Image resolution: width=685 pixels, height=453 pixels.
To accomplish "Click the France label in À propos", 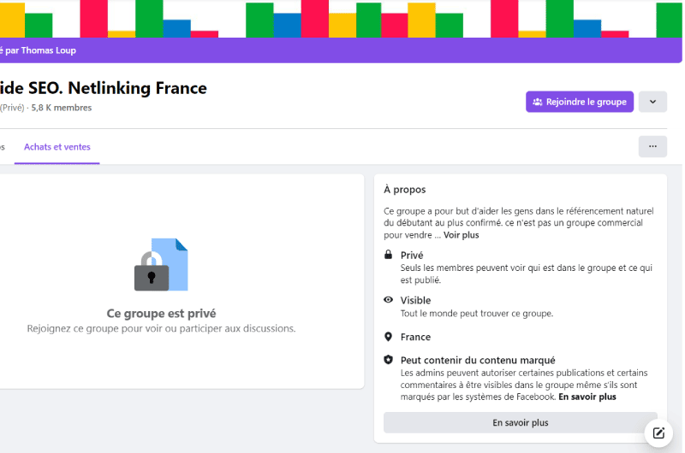I will [x=415, y=337].
